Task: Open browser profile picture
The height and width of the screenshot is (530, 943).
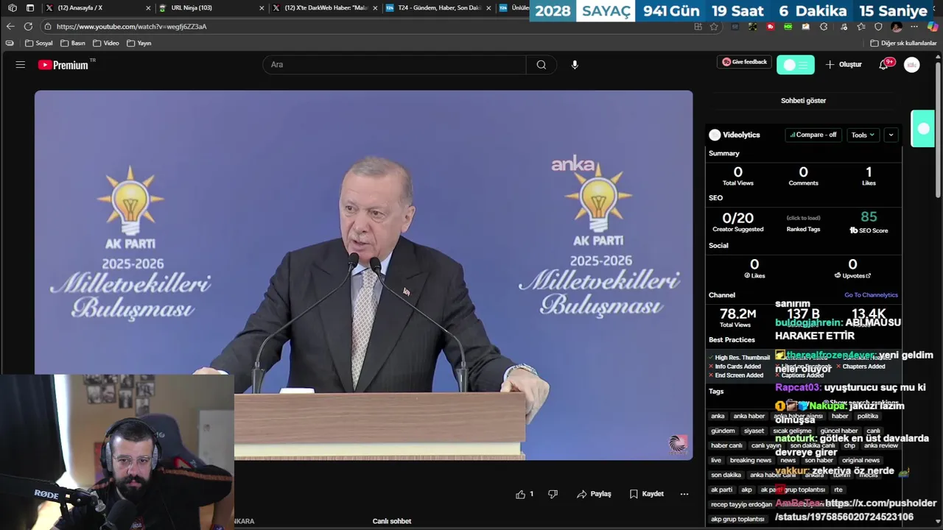Action: coord(897,26)
